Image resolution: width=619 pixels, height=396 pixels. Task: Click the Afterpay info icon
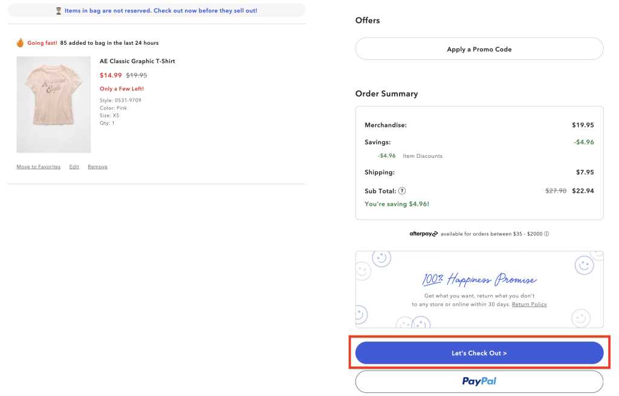(x=546, y=234)
